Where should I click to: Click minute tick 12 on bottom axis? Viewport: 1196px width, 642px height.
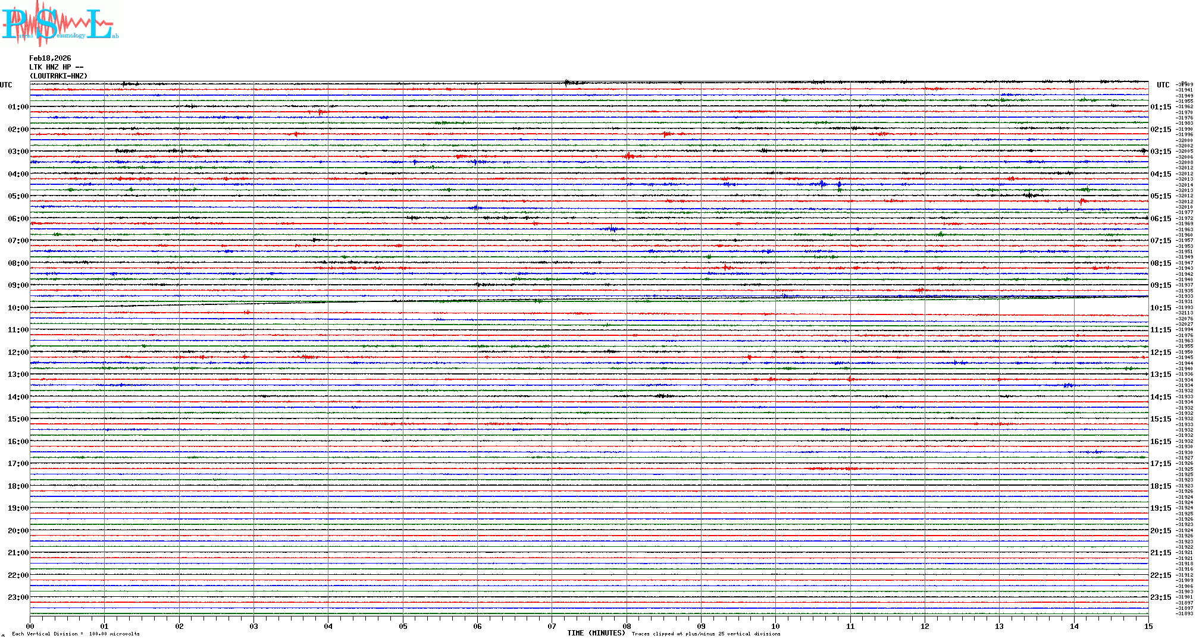[x=925, y=626]
